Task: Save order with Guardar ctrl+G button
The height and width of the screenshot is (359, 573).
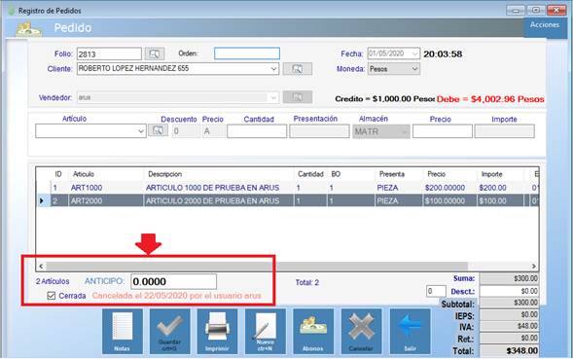Action: coord(169,331)
